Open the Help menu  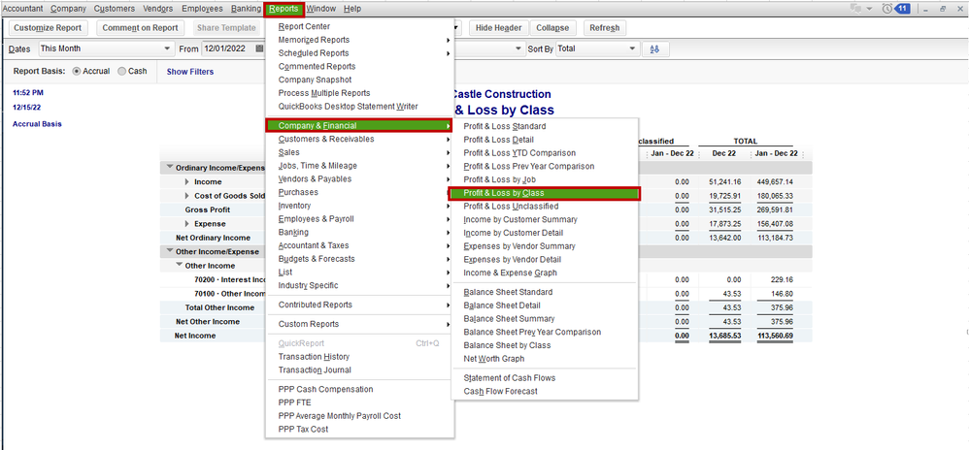352,9
